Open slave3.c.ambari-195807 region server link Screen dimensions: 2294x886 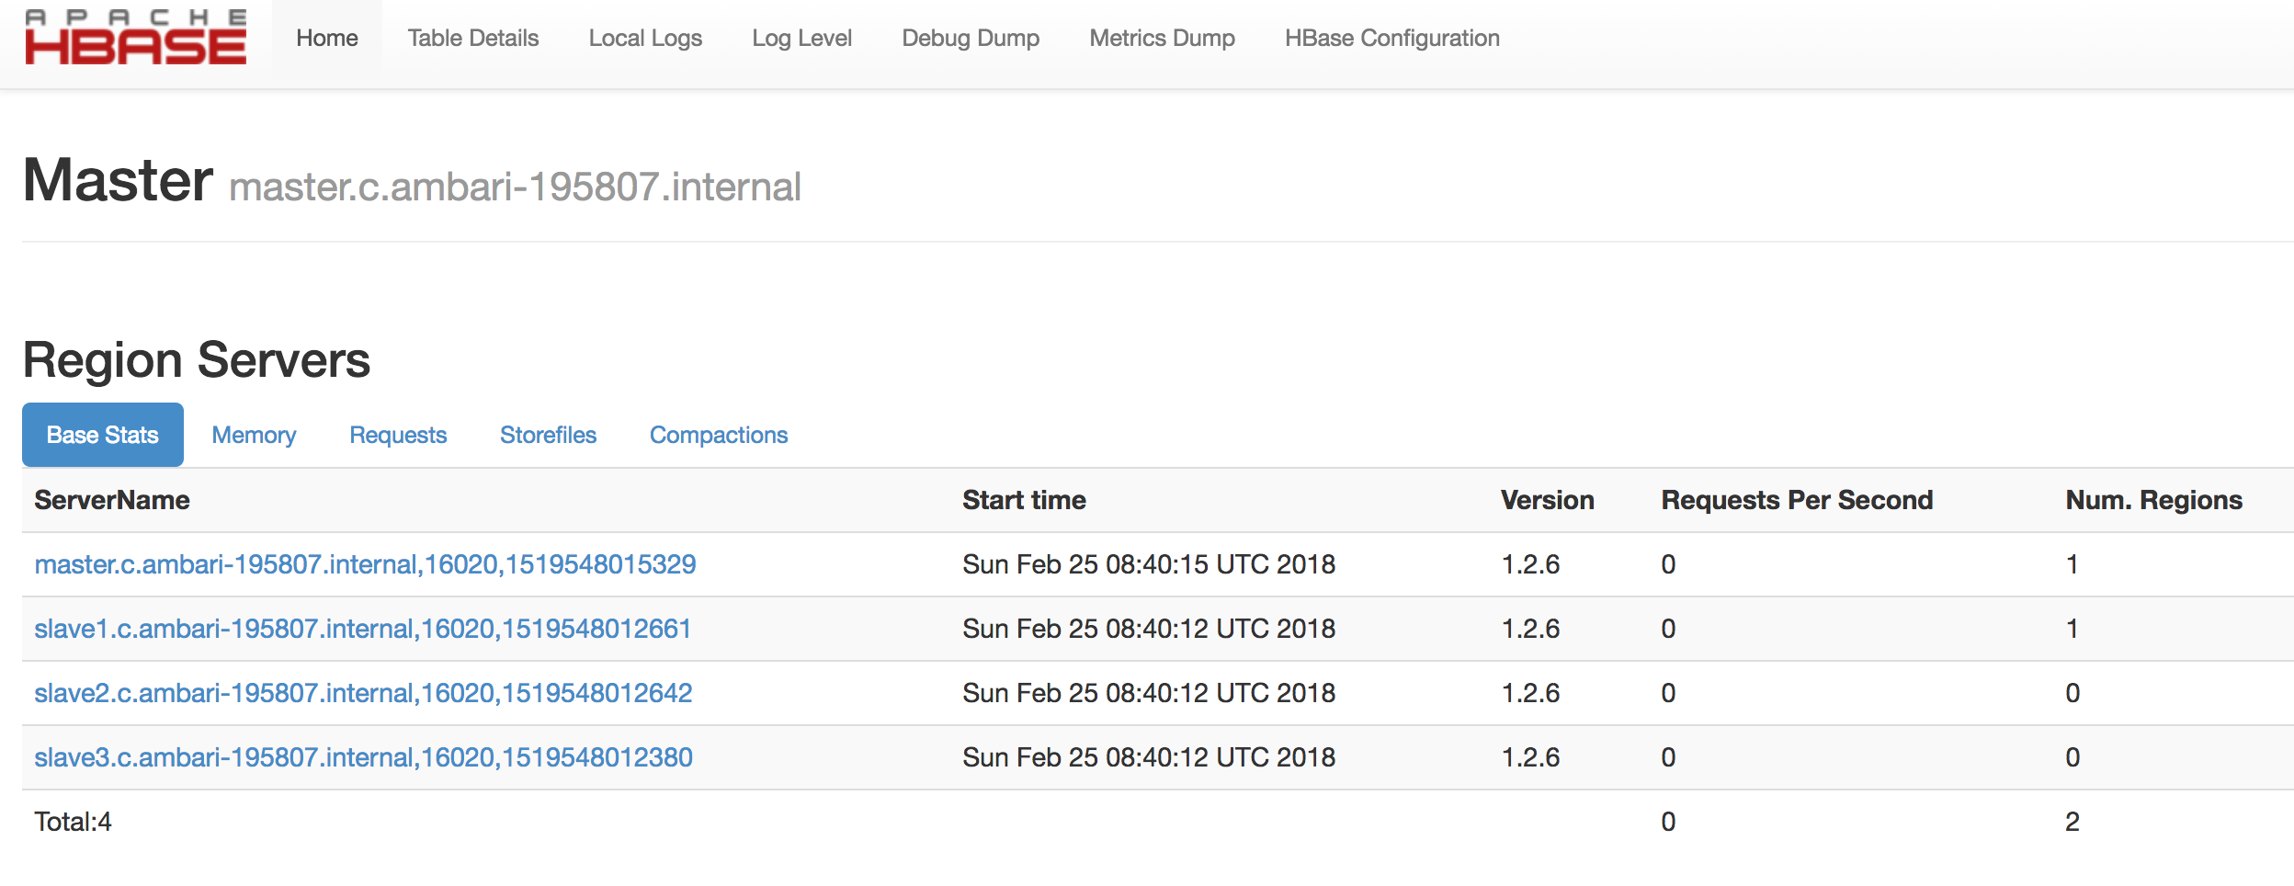click(x=363, y=757)
